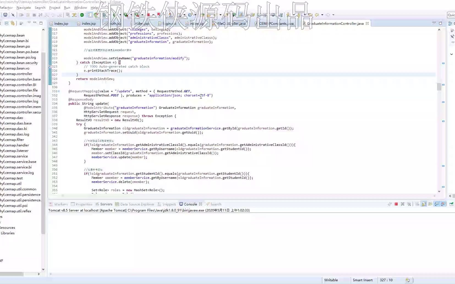The image size is (455, 284).
Task: Switch to the Markers view tab
Action: (58, 204)
